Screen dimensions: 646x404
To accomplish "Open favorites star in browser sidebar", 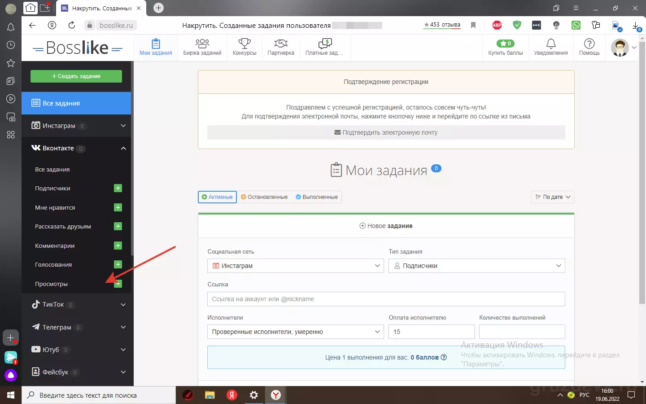I will coord(11,63).
